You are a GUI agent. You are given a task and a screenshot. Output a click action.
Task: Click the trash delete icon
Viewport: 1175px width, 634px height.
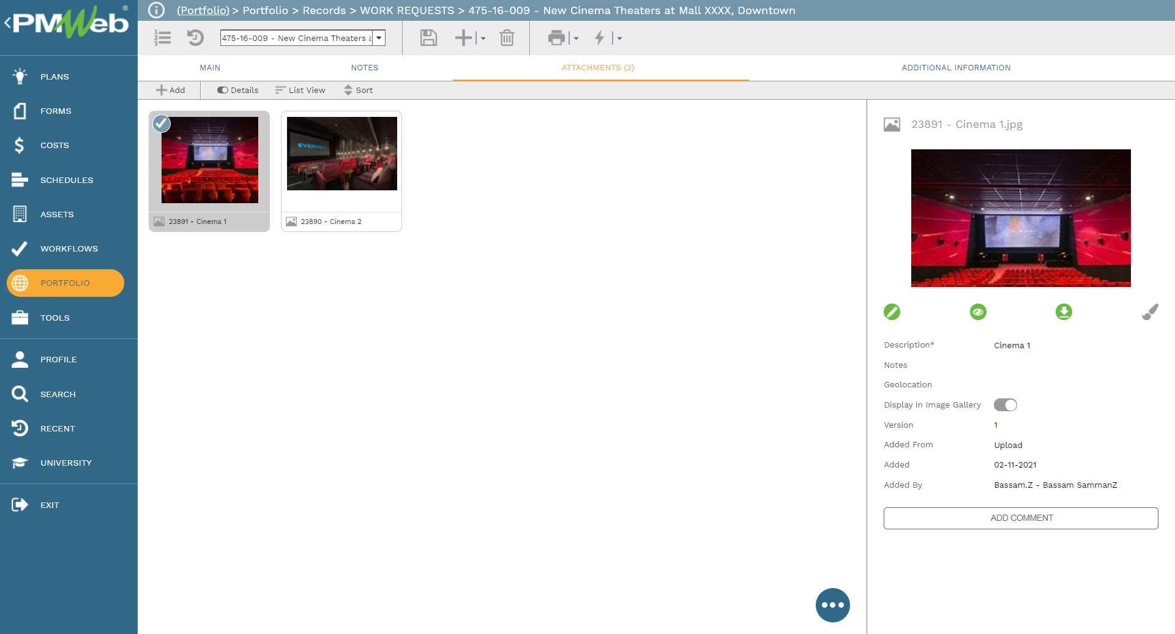click(x=507, y=38)
